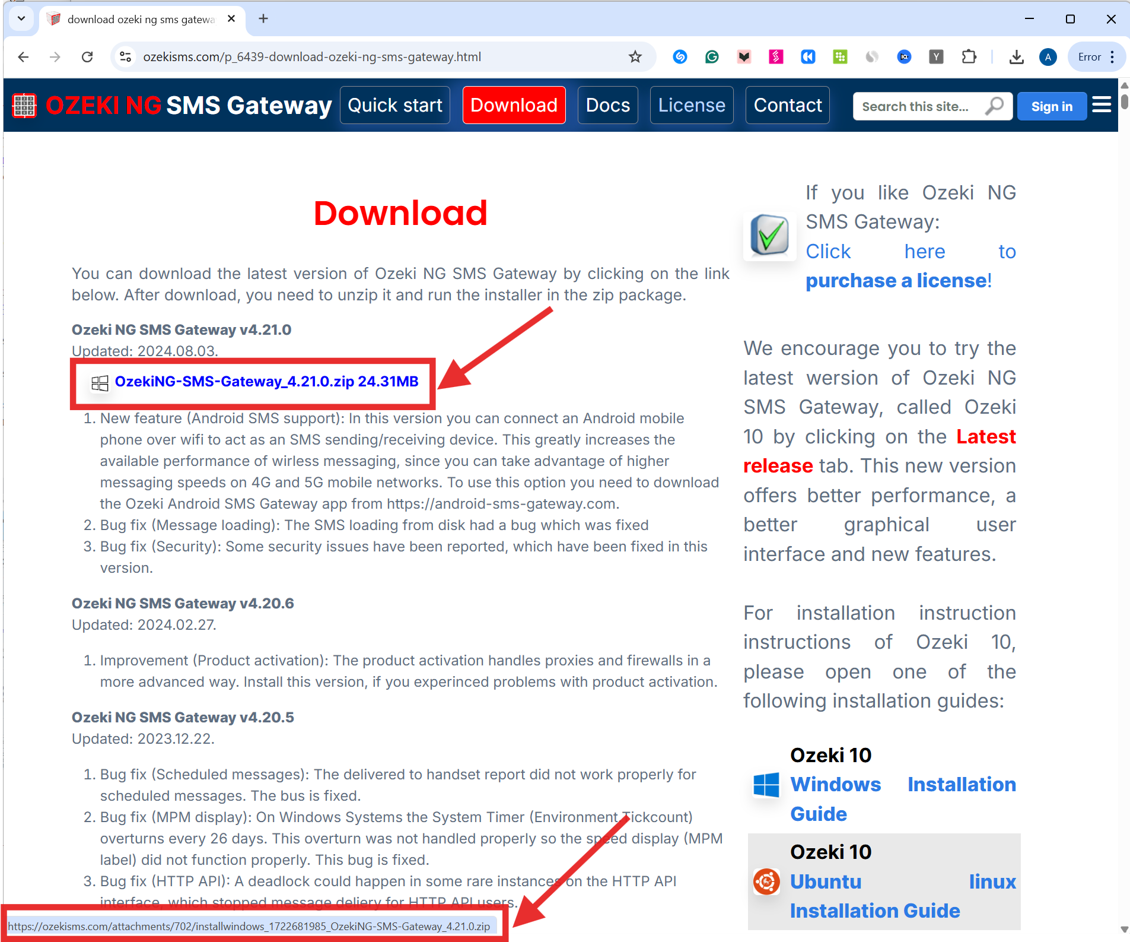Open the extensions puzzle piece icon

pos(970,56)
